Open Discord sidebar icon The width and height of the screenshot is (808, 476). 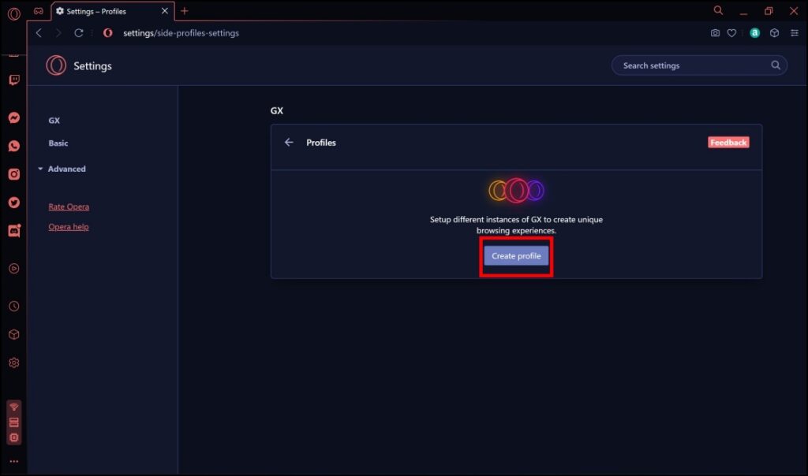(x=14, y=231)
